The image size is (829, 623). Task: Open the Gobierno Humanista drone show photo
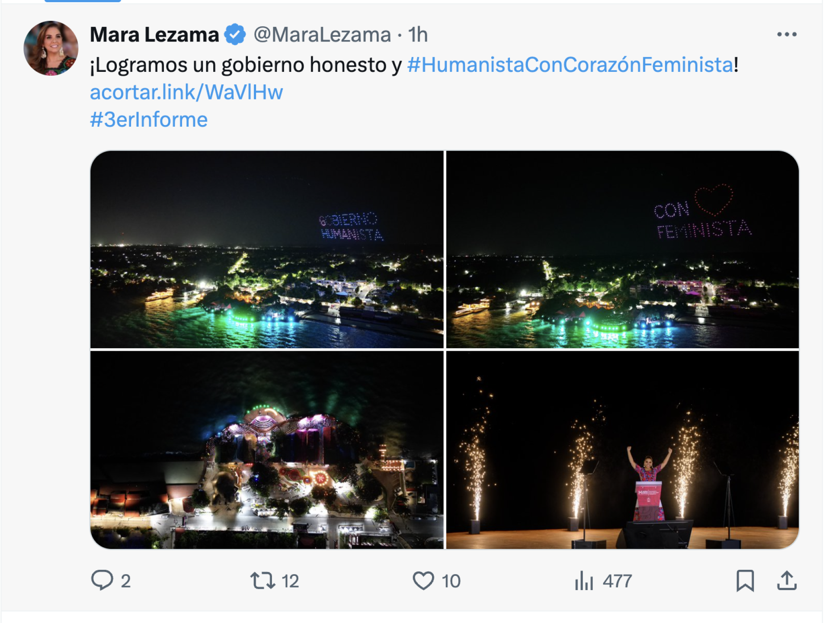tap(267, 249)
